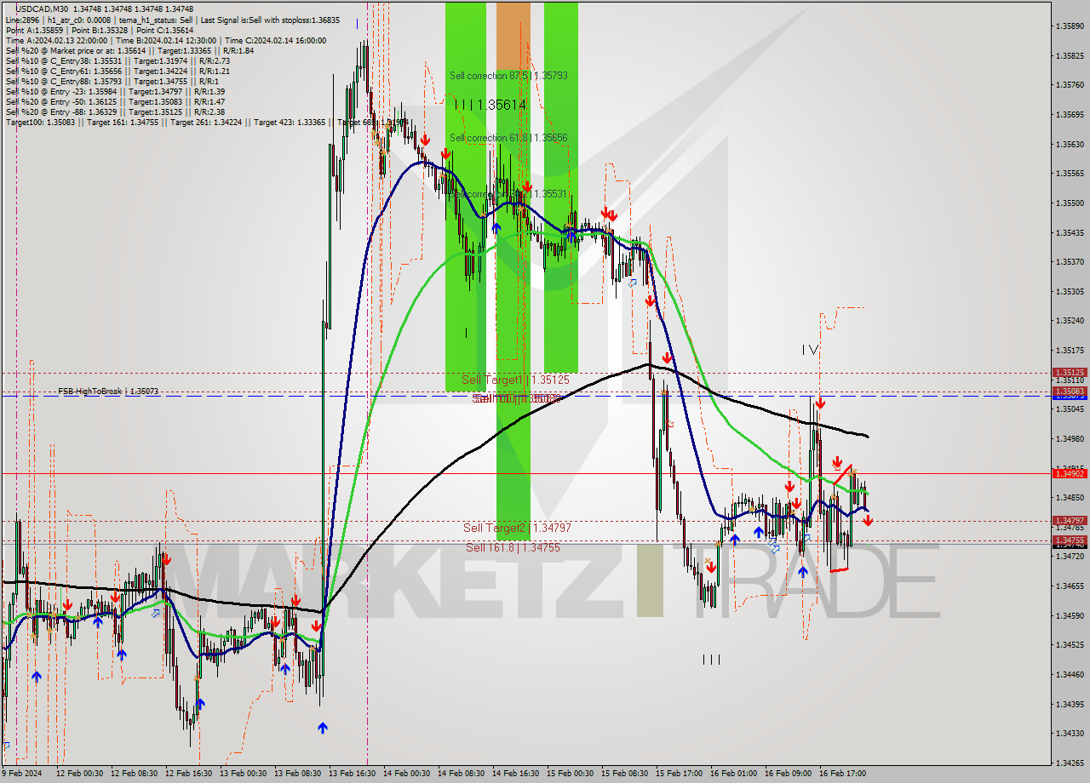Screen dimensions: 1090x783
Task: Click the '14 Feb 16:30' time axis label
Action: click(x=515, y=774)
